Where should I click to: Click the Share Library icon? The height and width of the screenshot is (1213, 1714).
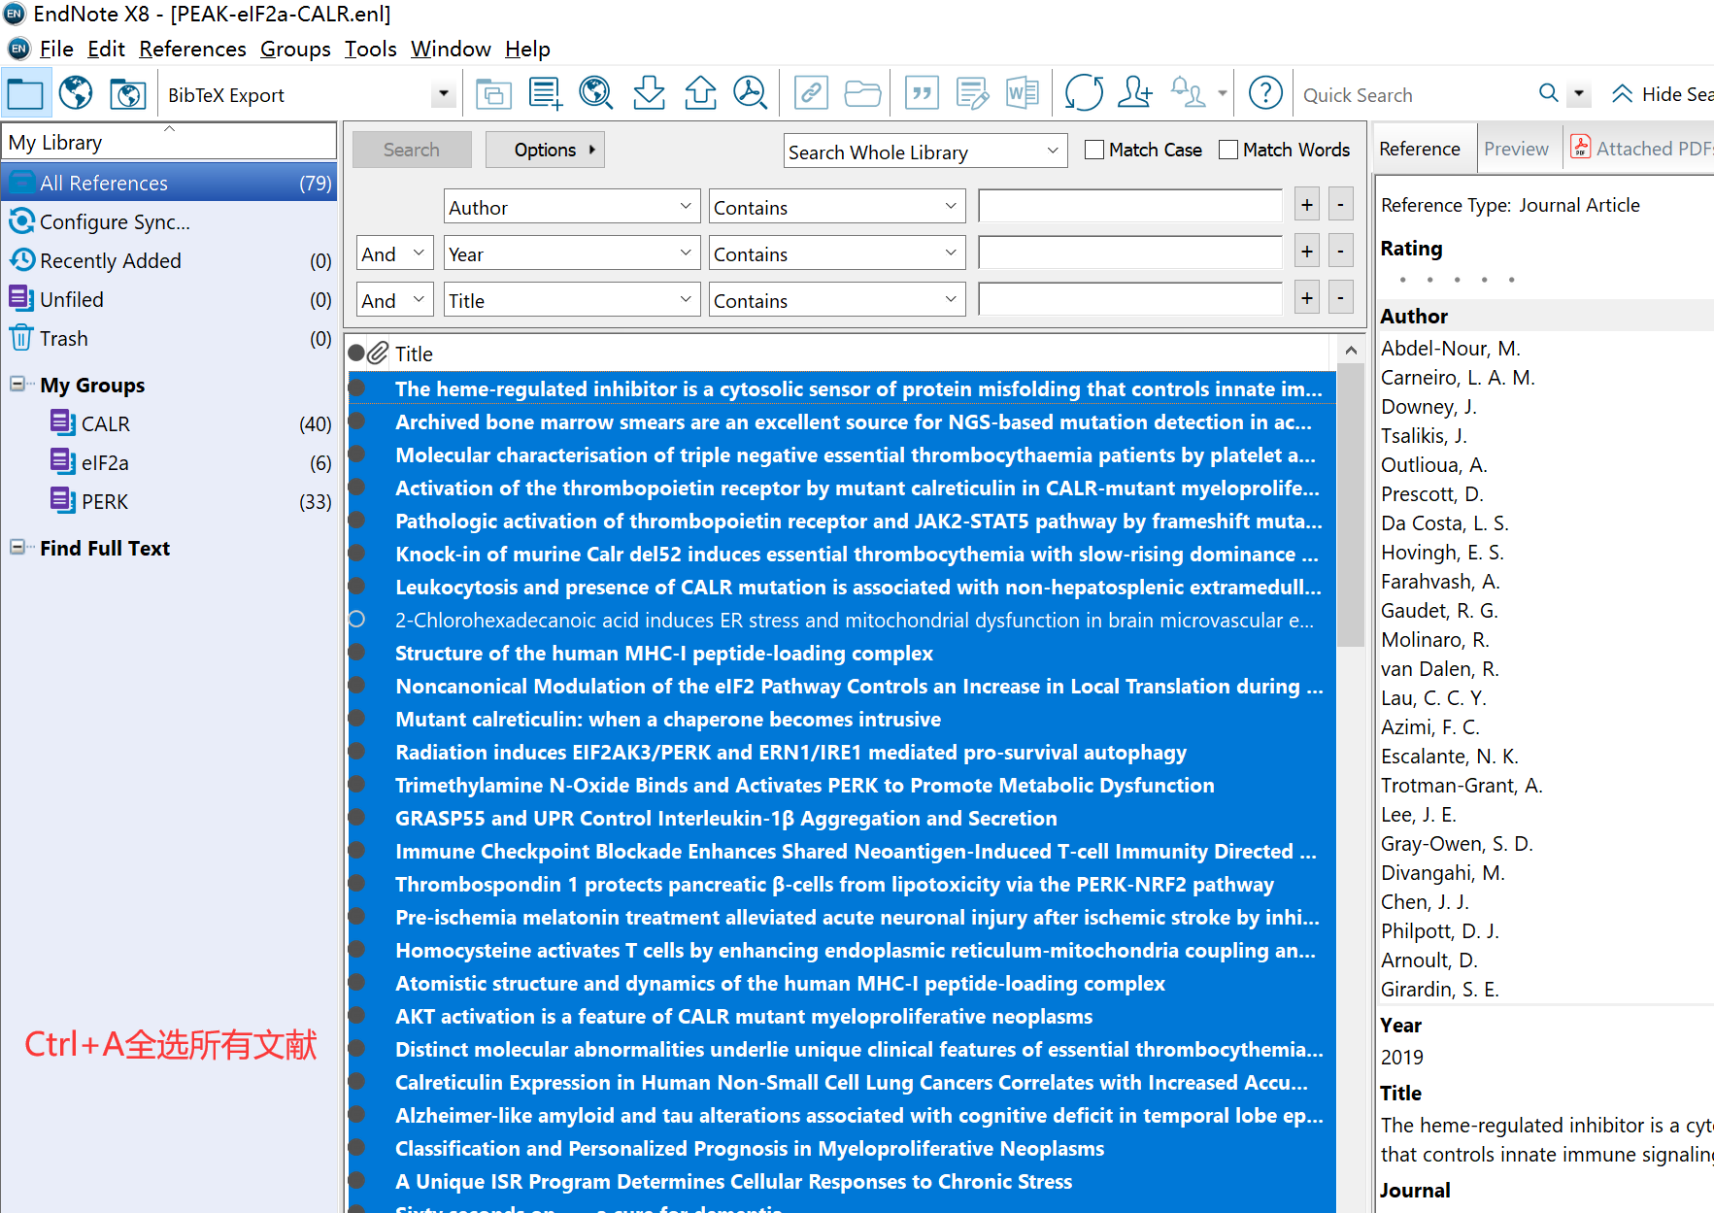tap(1134, 94)
